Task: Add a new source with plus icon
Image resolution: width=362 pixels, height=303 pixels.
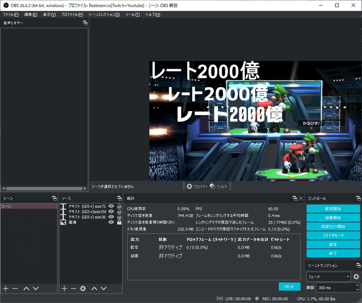Action: coord(64,289)
